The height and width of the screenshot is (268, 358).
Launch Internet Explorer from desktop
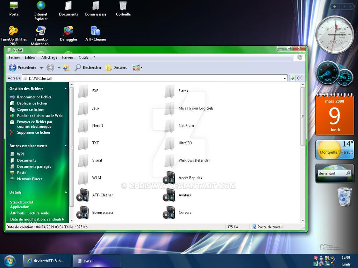41,11
